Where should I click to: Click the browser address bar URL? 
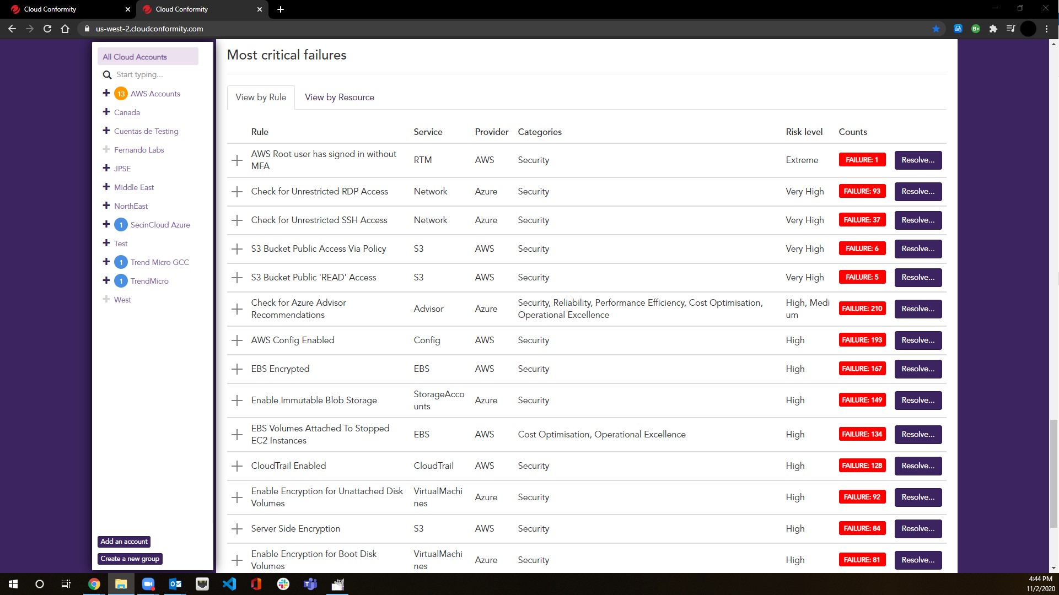(149, 29)
